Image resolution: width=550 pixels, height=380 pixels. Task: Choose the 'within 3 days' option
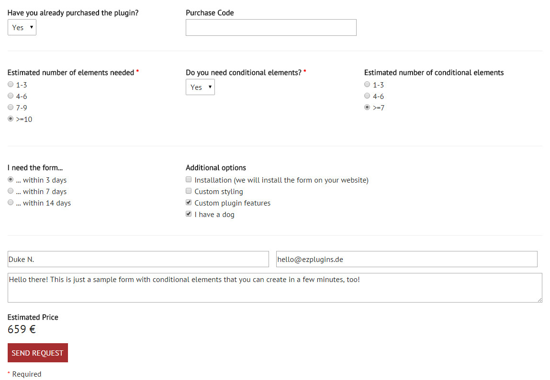point(11,180)
